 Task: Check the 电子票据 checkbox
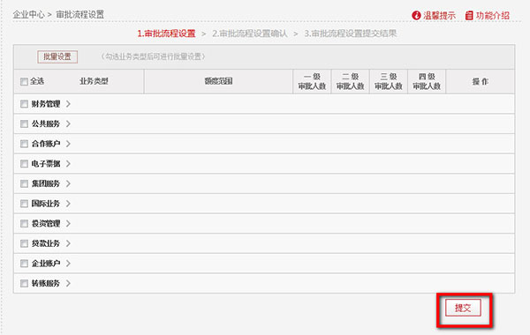pos(24,164)
